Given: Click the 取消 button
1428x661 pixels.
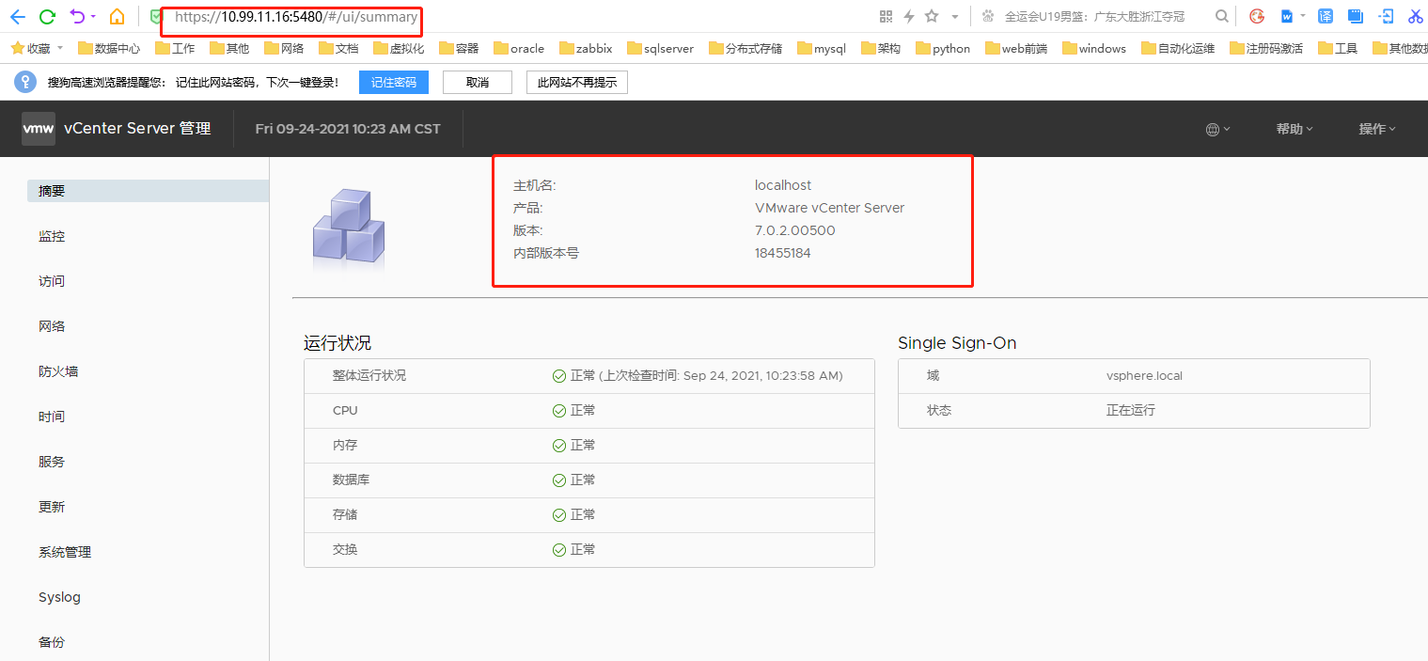Looking at the screenshot, I should [478, 83].
